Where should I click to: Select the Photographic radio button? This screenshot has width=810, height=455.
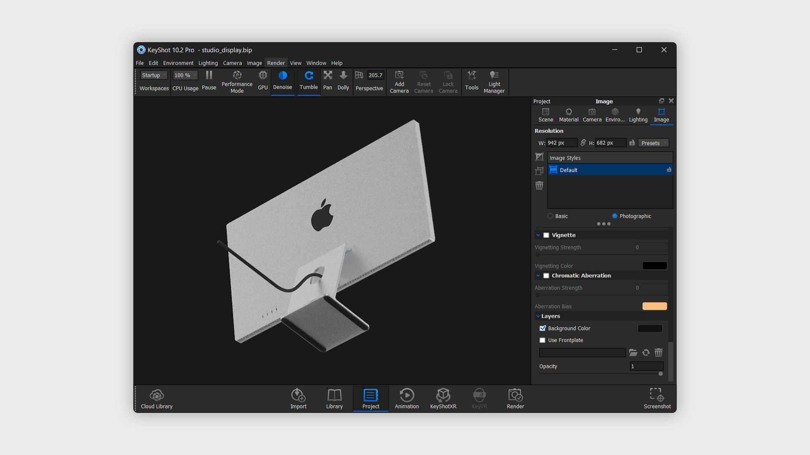[x=615, y=216]
